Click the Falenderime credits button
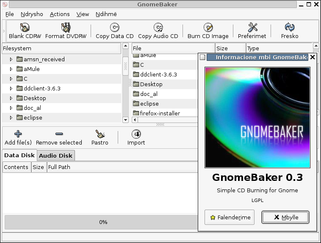321x243 pixels. 230,217
